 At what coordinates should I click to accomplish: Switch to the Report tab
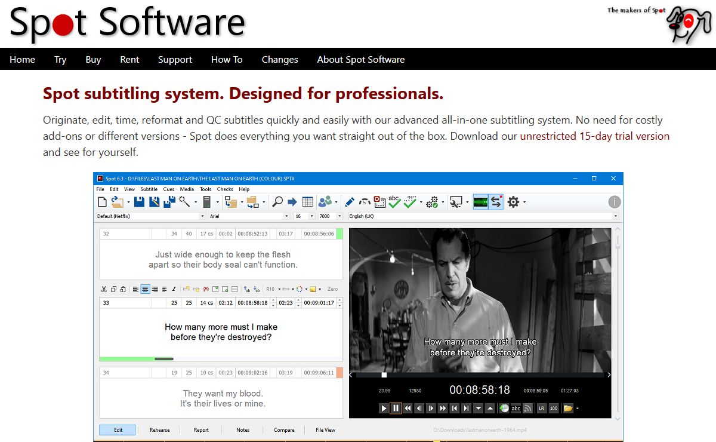pos(201,430)
